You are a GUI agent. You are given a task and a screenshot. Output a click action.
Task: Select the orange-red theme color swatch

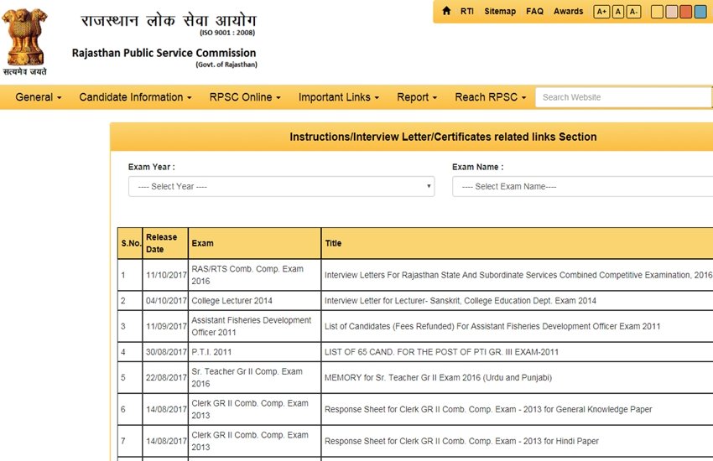click(x=685, y=12)
